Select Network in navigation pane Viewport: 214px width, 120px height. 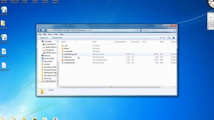(x=47, y=56)
